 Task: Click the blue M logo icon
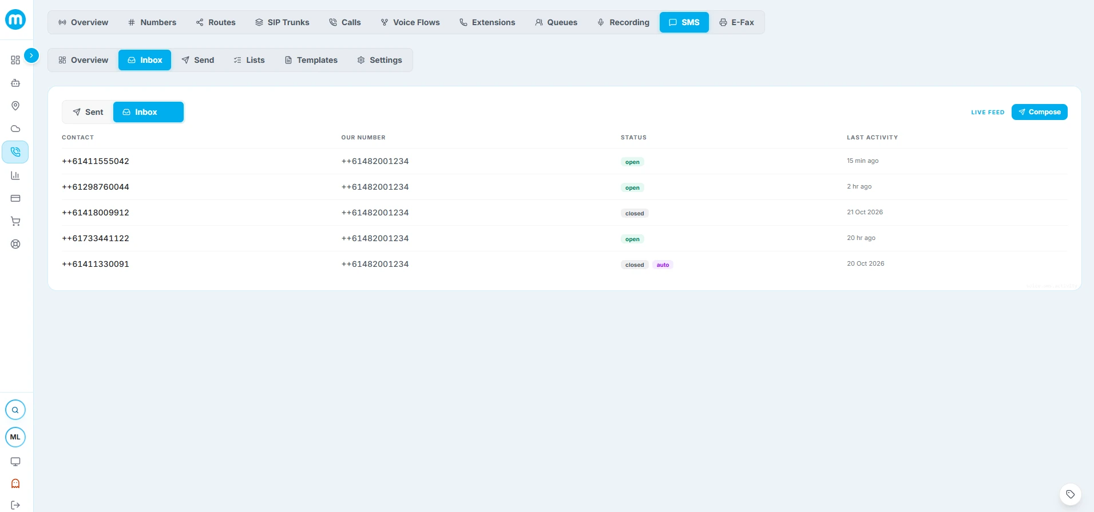pos(15,19)
